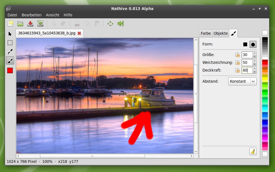
Task: Click the vertical scrollbar up arrow
Action: click(x=196, y=40)
